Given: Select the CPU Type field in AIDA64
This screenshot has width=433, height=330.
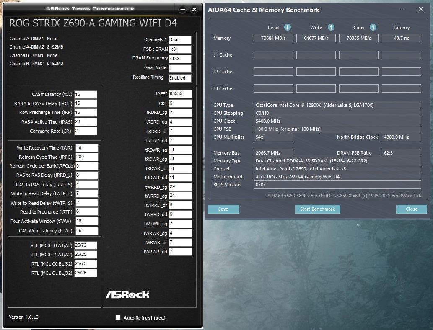Looking at the screenshot, I should (x=337, y=105).
